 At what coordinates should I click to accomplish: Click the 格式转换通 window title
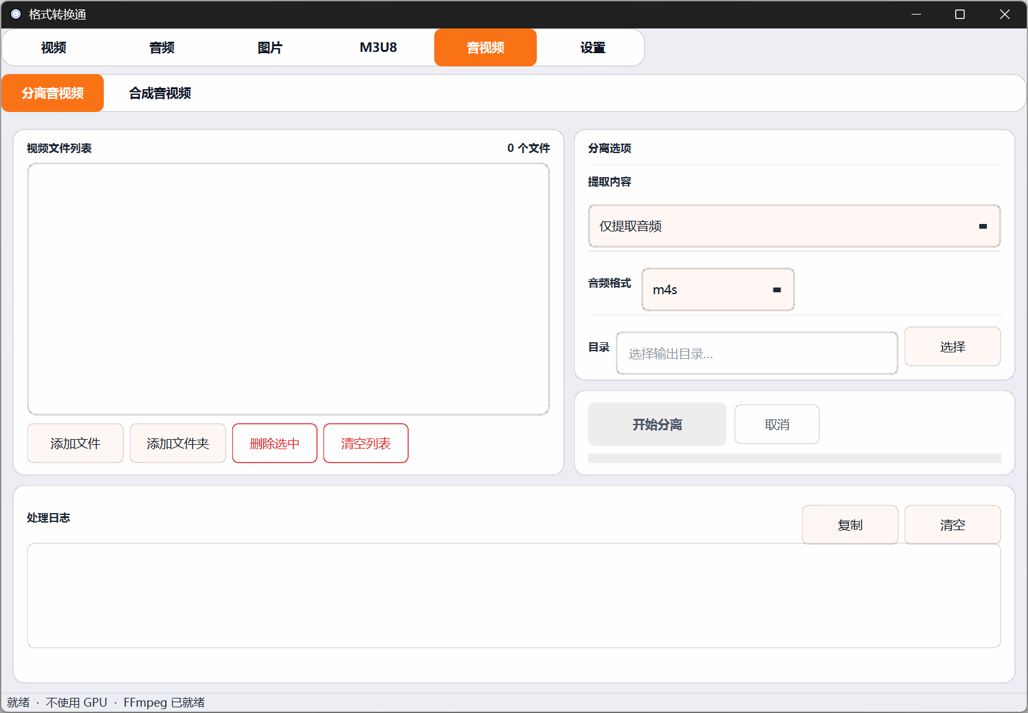58,14
